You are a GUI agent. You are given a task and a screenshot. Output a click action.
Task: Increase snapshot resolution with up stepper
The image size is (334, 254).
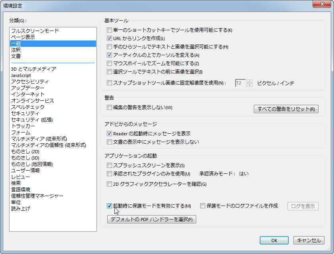point(249,81)
